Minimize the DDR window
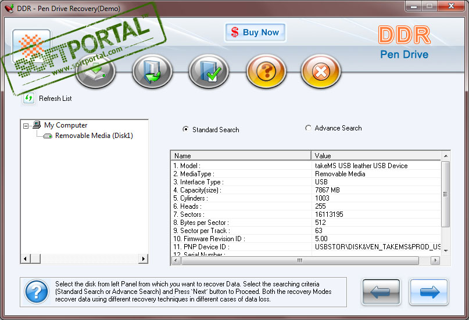The width and height of the screenshot is (469, 320). point(414,6)
